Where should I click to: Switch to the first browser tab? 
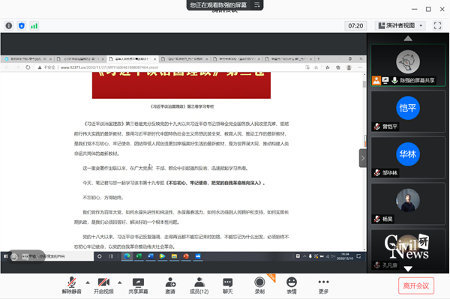point(28,58)
